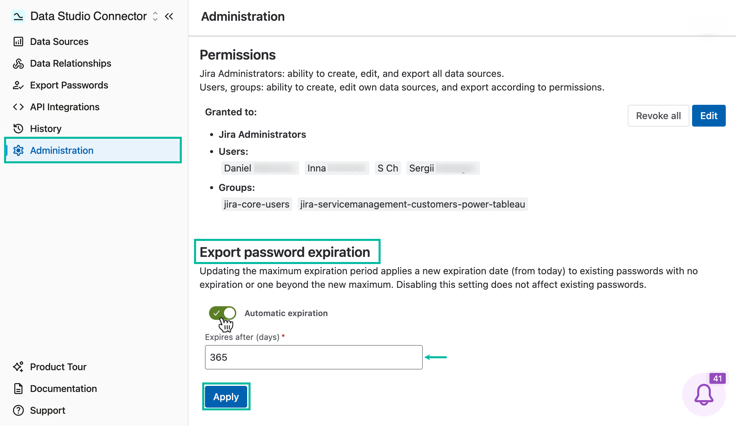736x426 pixels.
Task: Click the Automatic expiration label
Action: 286,313
